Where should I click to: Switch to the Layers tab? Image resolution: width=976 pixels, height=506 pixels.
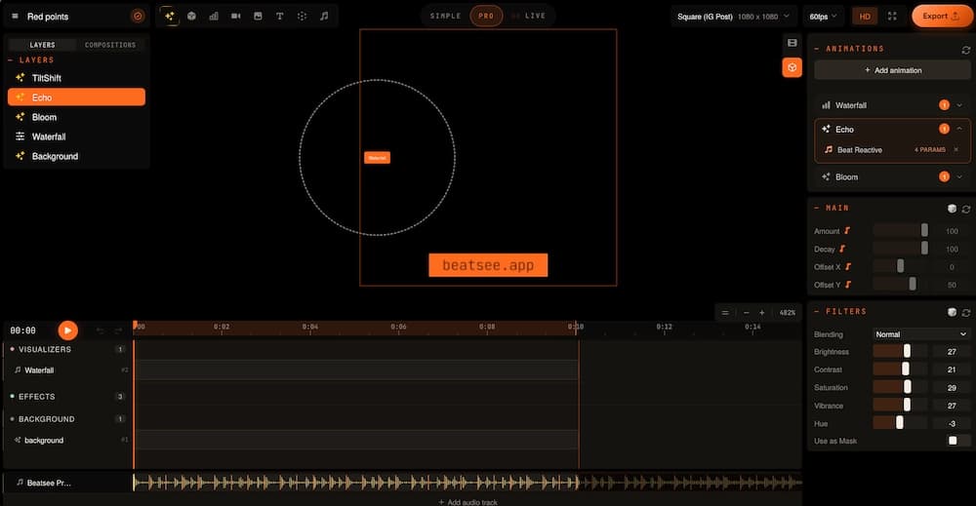42,45
